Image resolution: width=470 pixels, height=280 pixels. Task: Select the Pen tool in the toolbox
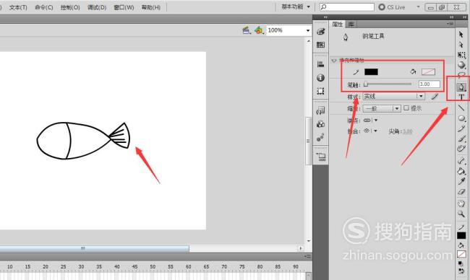click(x=461, y=87)
